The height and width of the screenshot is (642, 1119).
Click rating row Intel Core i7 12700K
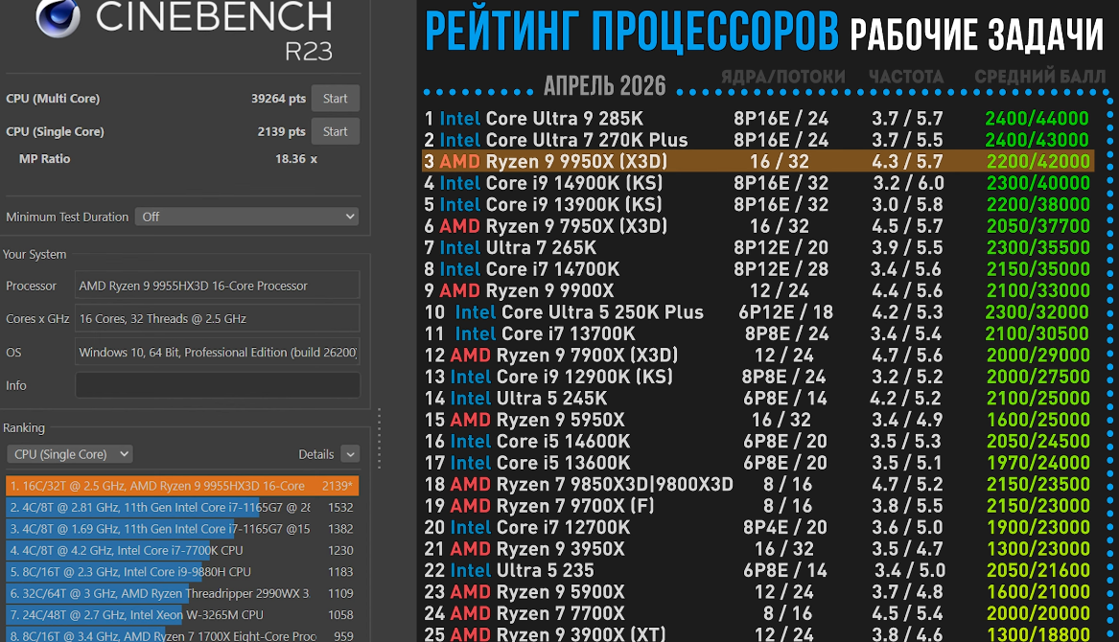click(x=758, y=527)
